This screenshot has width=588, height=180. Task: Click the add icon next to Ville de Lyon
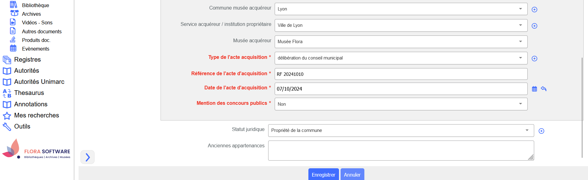(x=534, y=26)
